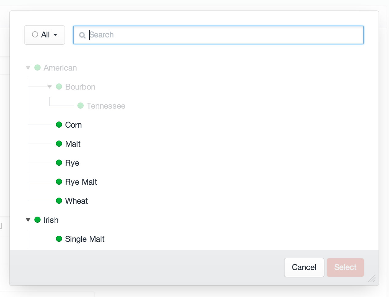Toggle the radio circle in the All button

coord(35,34)
